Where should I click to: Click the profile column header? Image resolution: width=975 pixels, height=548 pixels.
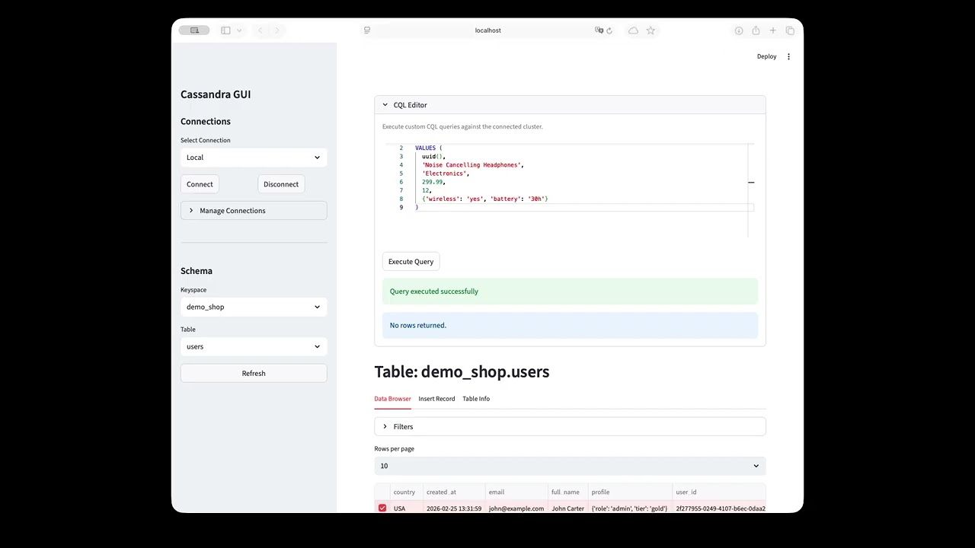click(x=630, y=492)
